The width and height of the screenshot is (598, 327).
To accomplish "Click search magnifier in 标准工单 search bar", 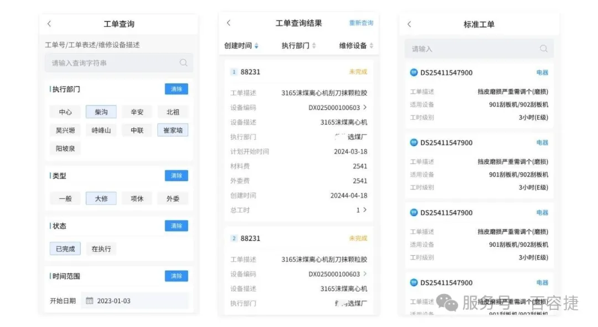I will pyautogui.click(x=543, y=49).
